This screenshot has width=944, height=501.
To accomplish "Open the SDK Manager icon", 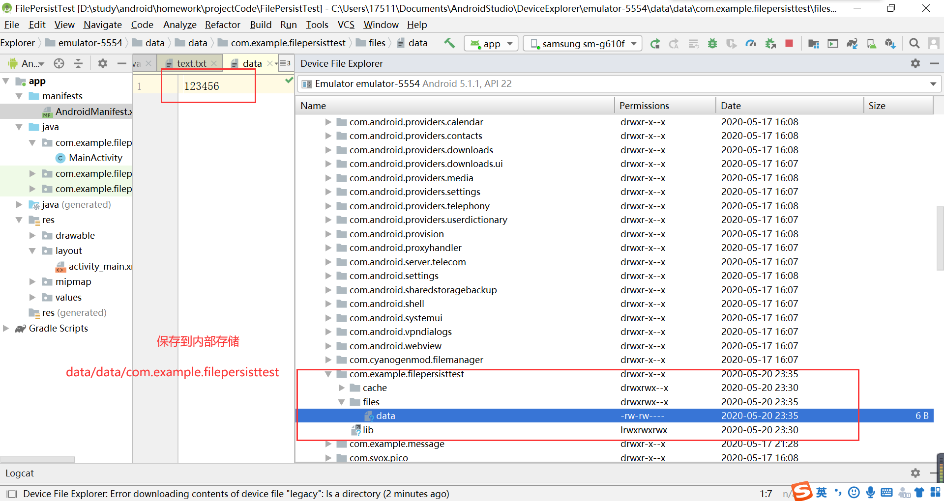I will pos(890,44).
